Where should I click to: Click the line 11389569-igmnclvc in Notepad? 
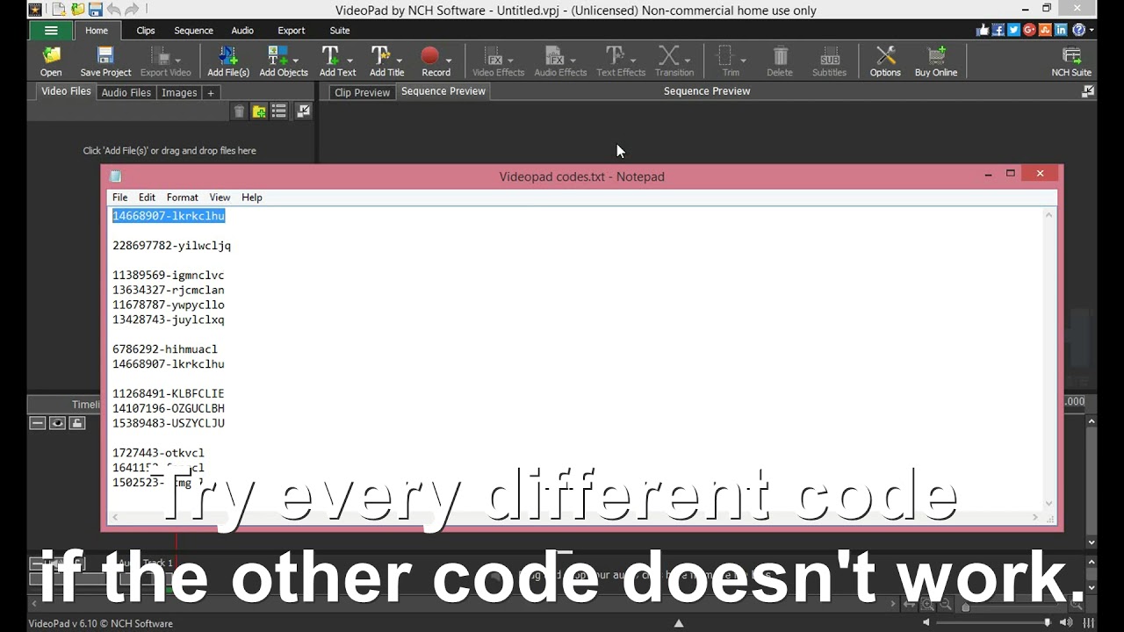[x=169, y=276]
